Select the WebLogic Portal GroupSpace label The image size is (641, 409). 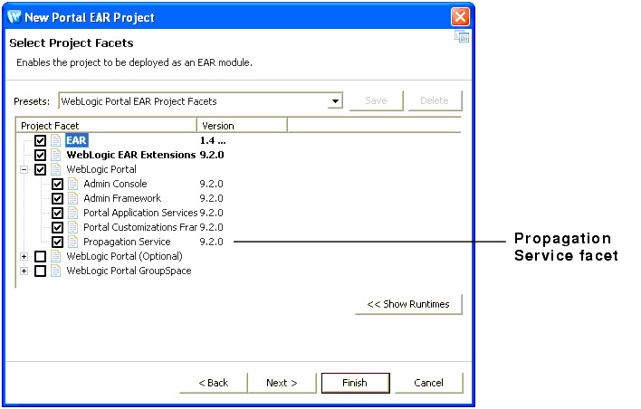(x=129, y=271)
